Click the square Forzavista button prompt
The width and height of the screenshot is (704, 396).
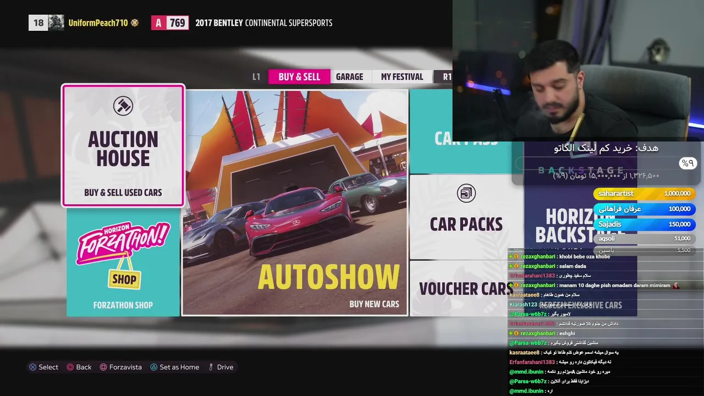pos(120,367)
